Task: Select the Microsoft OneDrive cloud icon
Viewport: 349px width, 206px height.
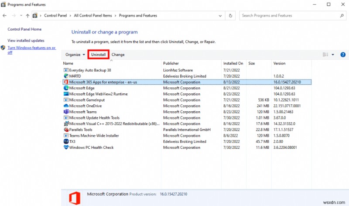Action: 66,106
